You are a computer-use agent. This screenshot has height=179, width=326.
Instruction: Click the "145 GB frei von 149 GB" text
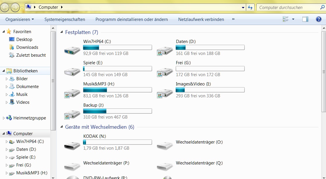point(105,75)
